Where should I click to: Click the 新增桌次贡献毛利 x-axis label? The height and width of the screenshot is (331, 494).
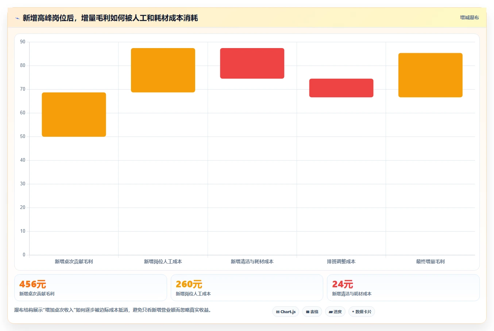(74, 261)
